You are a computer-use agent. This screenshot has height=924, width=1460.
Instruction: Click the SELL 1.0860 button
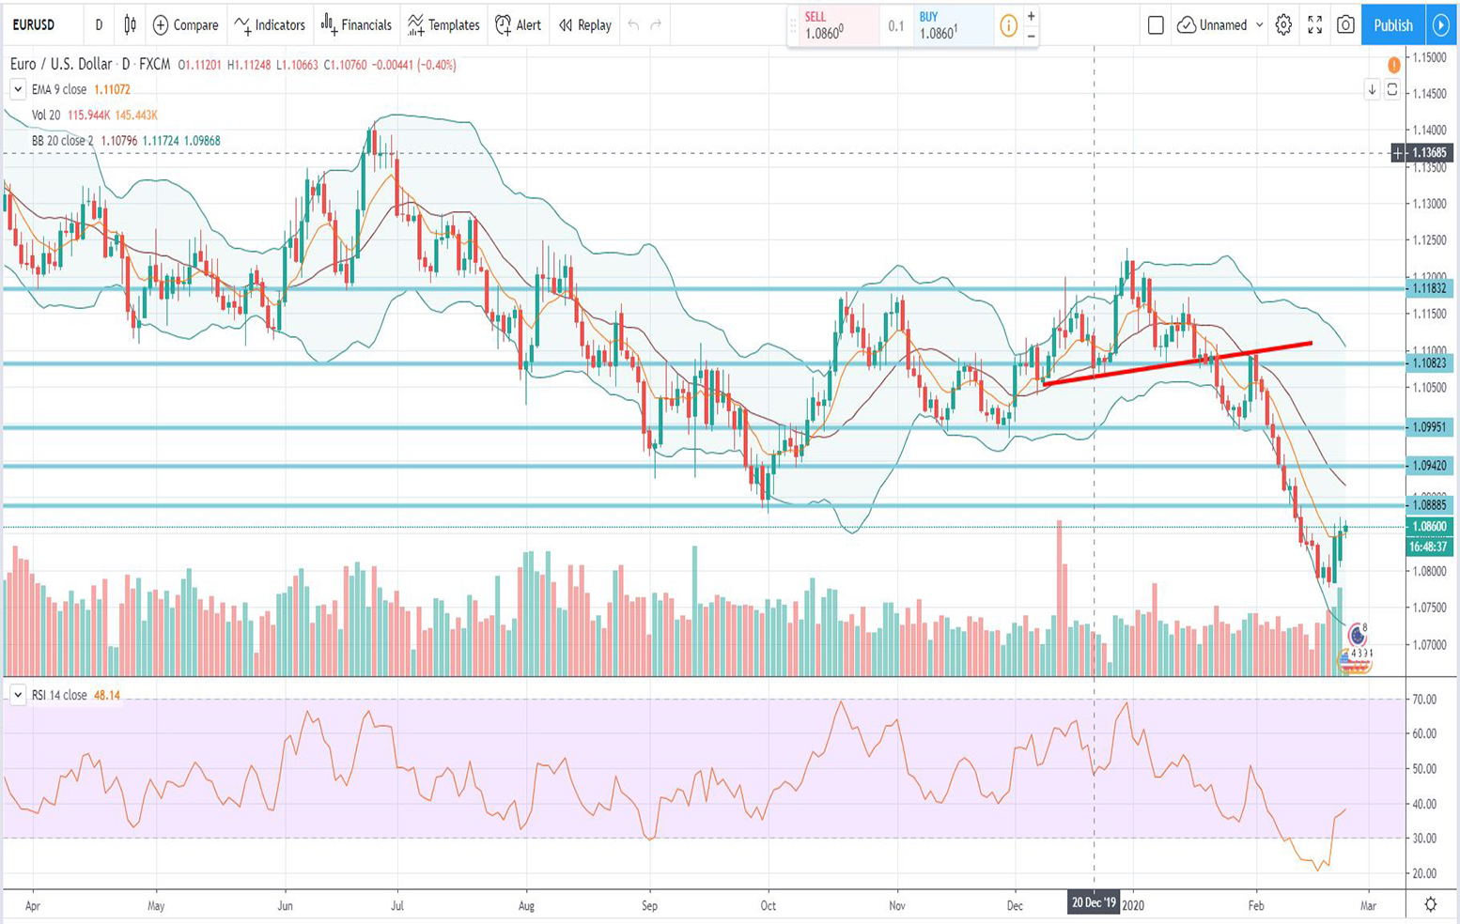(x=832, y=26)
